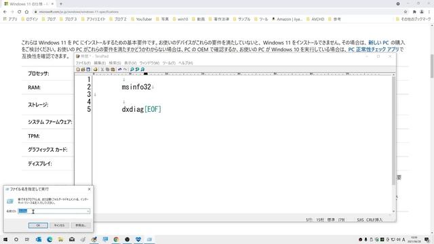Open the アフィリエイト bookmark folder
The image size is (434, 244).
[94, 19]
